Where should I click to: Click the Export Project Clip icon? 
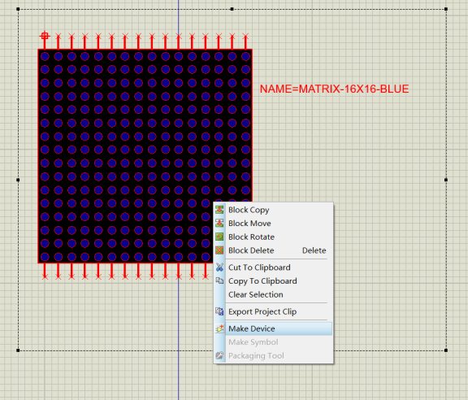[219, 311]
